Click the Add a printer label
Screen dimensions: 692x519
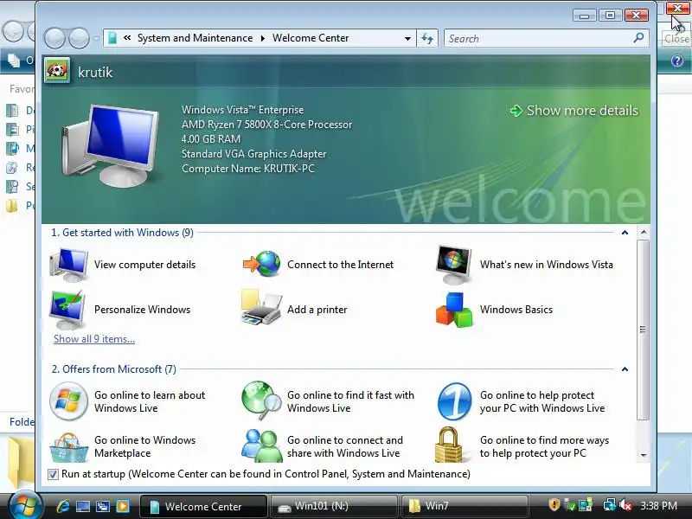pyautogui.click(x=317, y=310)
